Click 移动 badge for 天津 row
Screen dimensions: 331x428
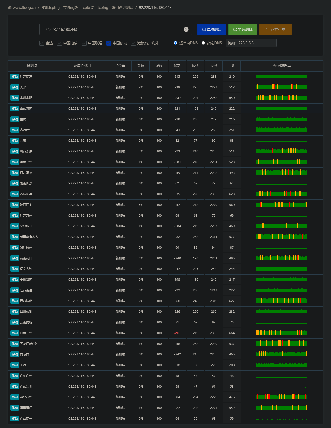pyautogui.click(x=15, y=87)
